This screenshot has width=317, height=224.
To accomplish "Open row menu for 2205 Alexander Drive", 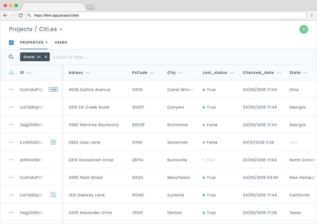I will click(11, 212).
